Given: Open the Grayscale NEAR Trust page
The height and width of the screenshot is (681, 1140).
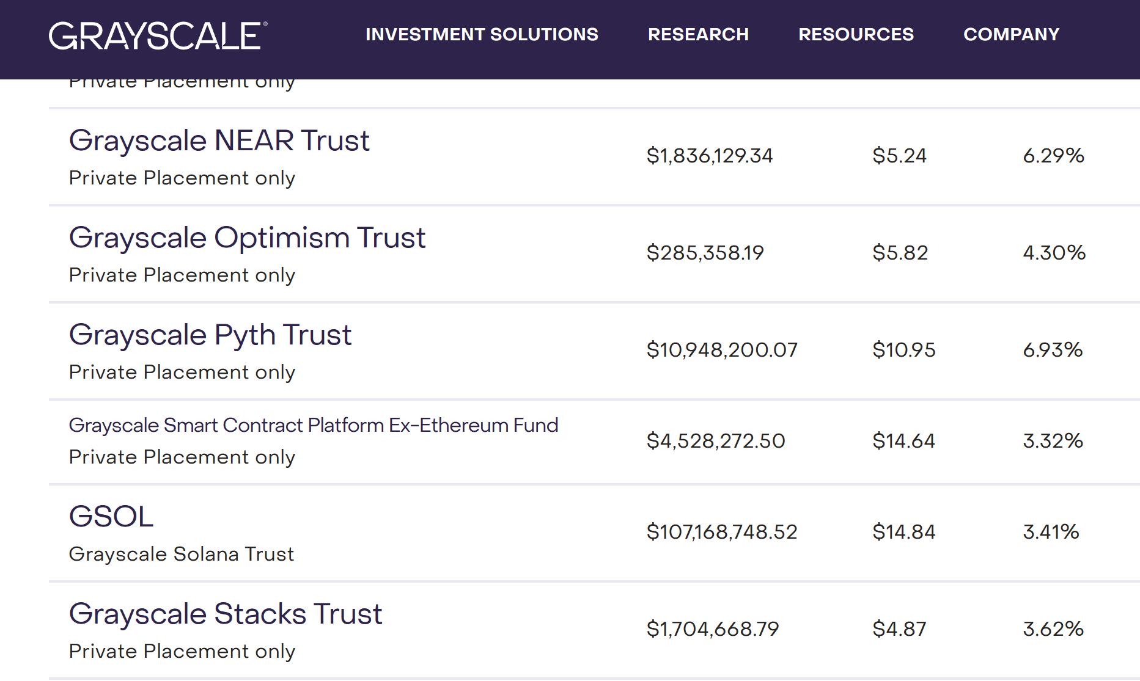Looking at the screenshot, I should coord(219,140).
